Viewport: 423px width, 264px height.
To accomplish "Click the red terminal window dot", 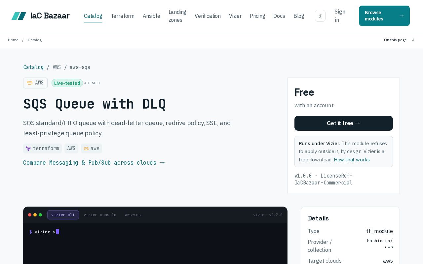I will pyautogui.click(x=30, y=215).
